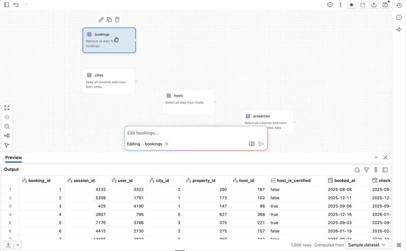The image size is (406, 251).
Task: Click the pencil edit icon above bookings node
Action: [x=101, y=20]
